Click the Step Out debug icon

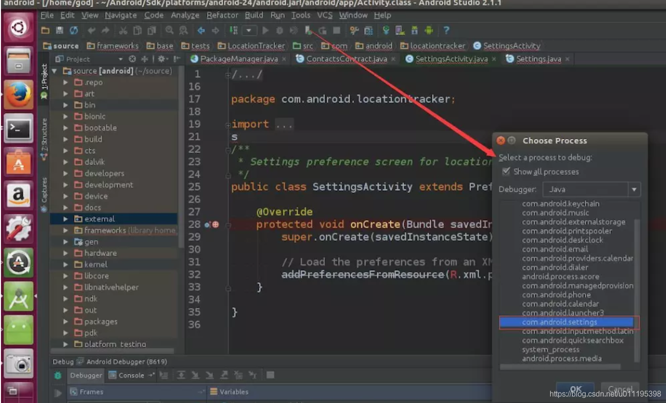pyautogui.click(x=224, y=375)
